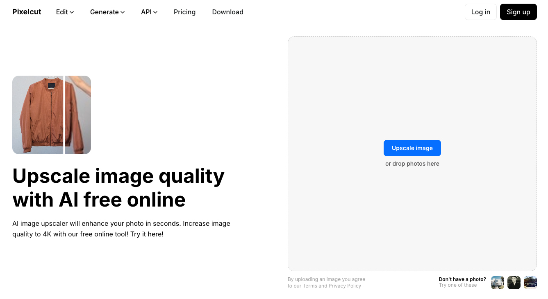This screenshot has height=299, width=548.
Task: Click the 'or drop photos here' text
Action: point(412,164)
